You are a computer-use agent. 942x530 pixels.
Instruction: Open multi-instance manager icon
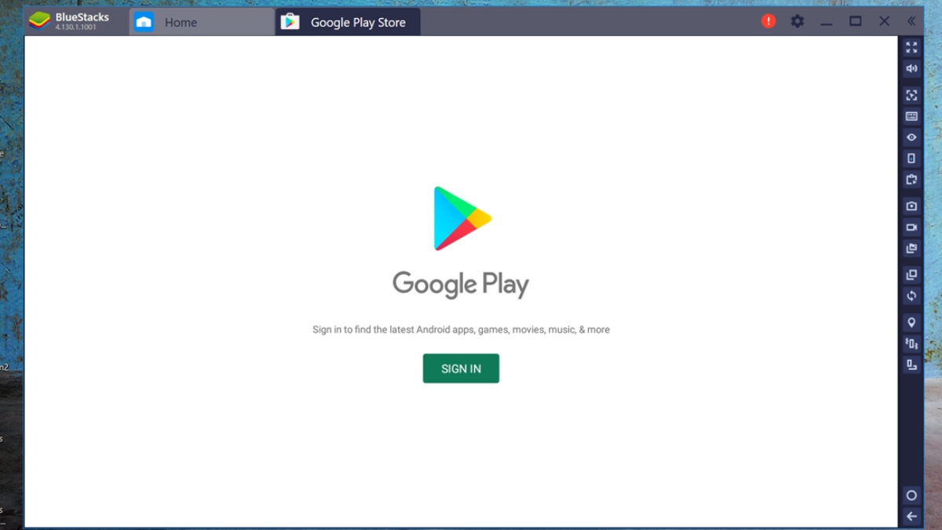(x=911, y=275)
